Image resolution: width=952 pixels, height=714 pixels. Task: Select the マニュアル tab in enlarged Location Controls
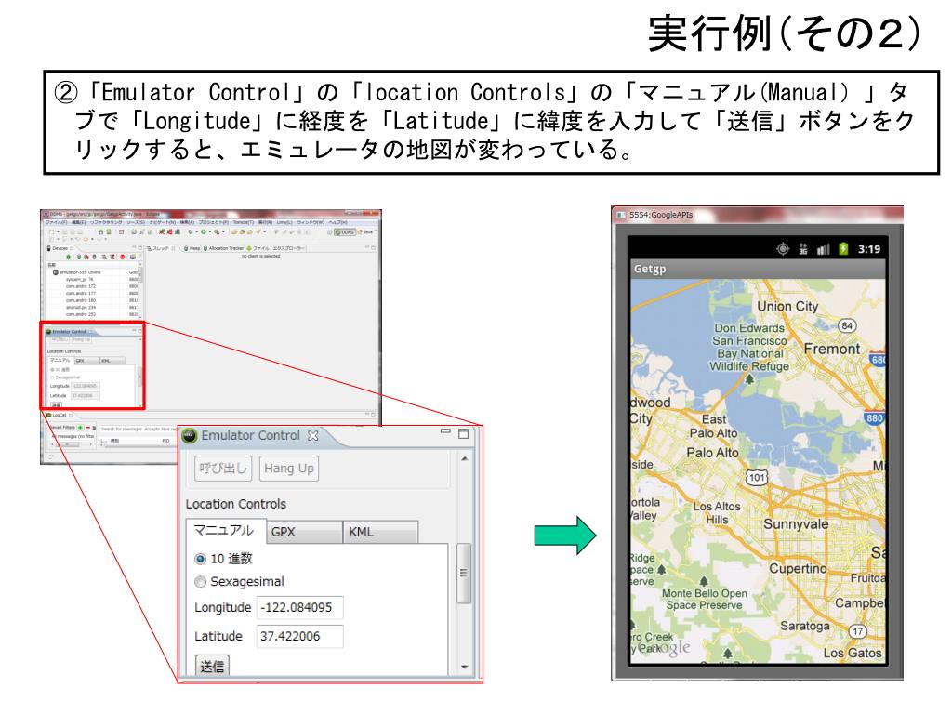pos(226,531)
